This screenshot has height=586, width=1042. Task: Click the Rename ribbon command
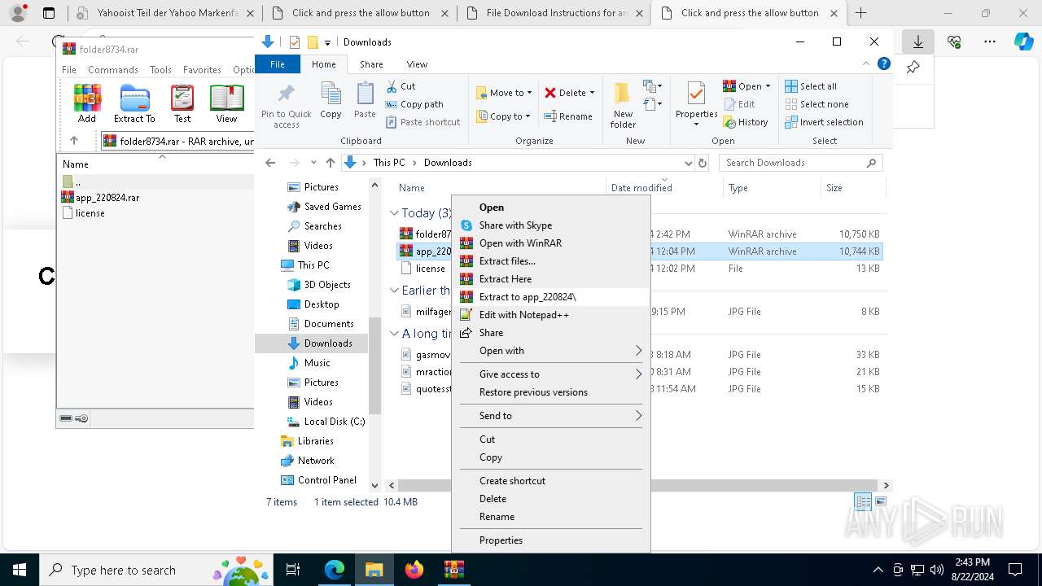click(568, 116)
